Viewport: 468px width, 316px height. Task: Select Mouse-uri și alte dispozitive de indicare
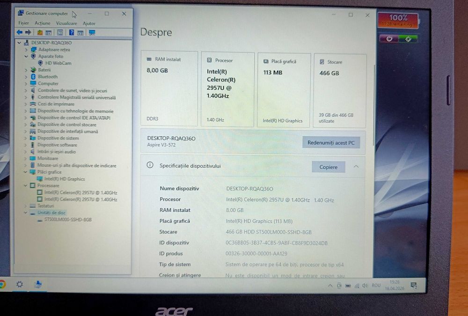coord(77,165)
